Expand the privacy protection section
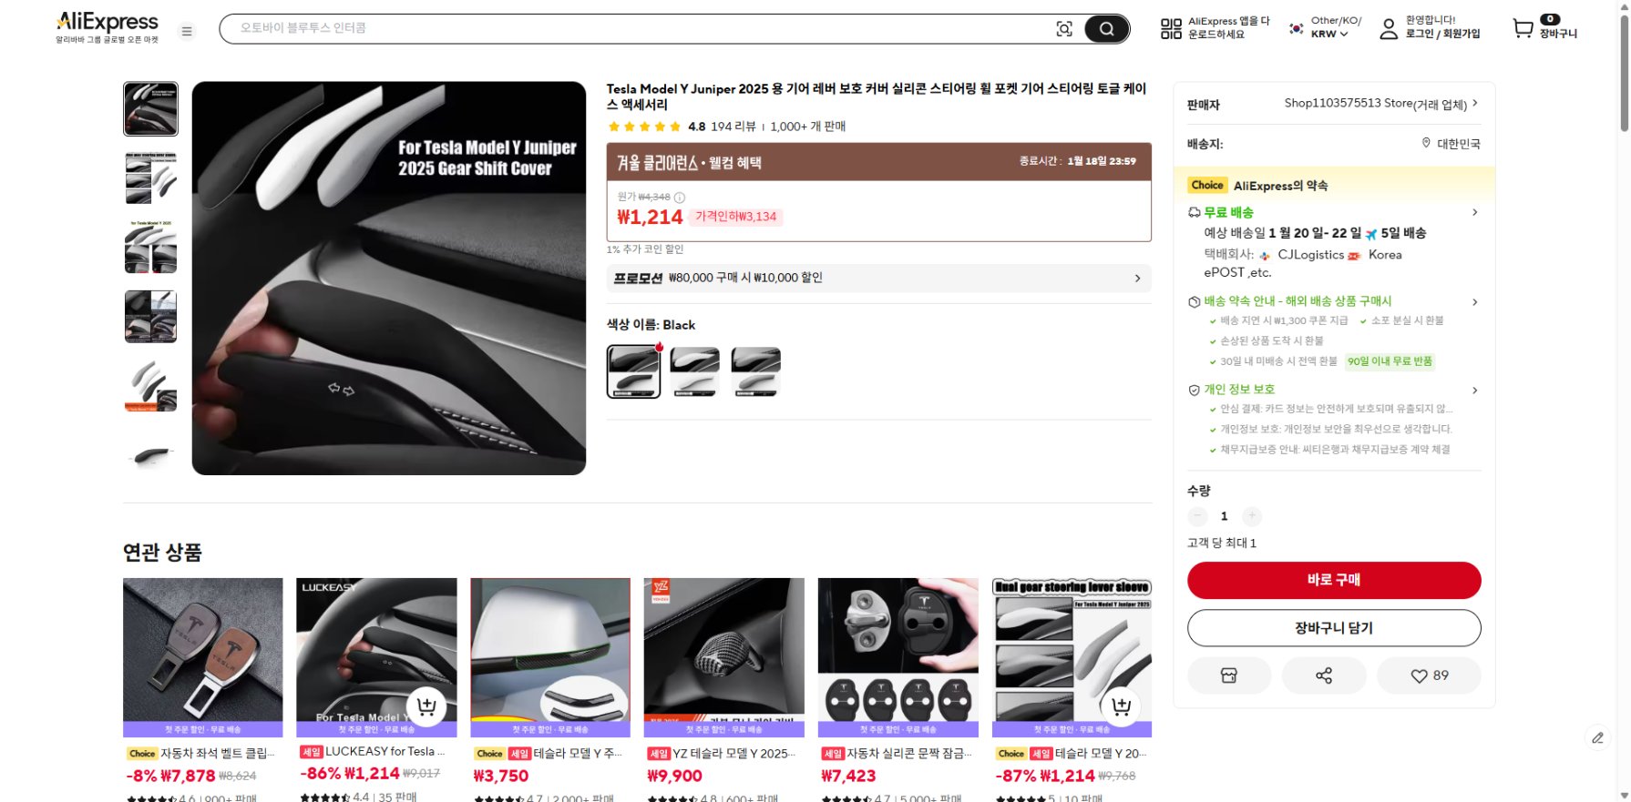The height and width of the screenshot is (802, 1631). (1474, 390)
